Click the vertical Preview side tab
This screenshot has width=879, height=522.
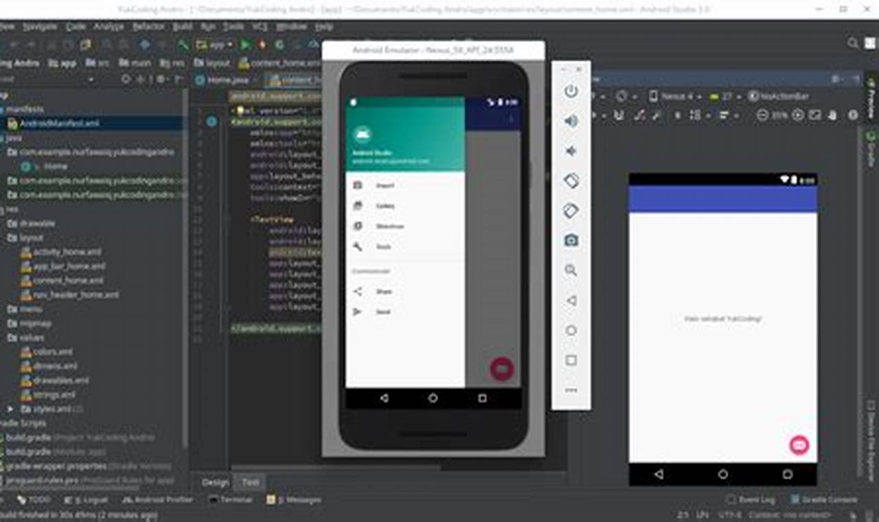click(x=870, y=100)
